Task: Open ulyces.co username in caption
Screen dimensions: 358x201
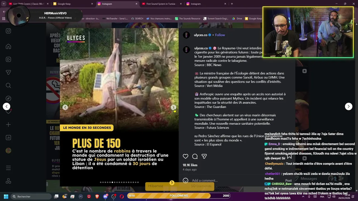Action: 201,48
